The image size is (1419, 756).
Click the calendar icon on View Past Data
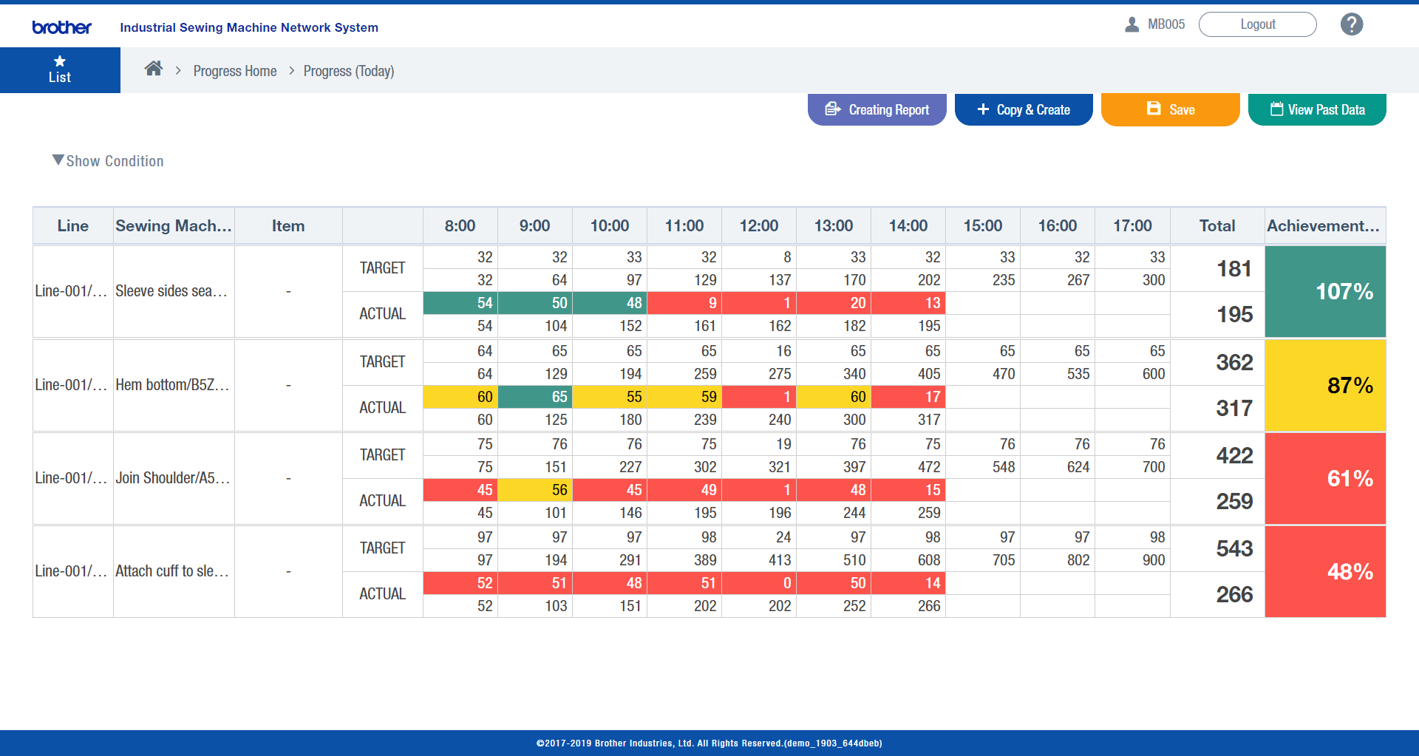click(1276, 109)
